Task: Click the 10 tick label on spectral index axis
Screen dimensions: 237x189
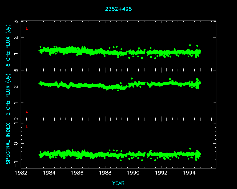Action: pos(16,121)
